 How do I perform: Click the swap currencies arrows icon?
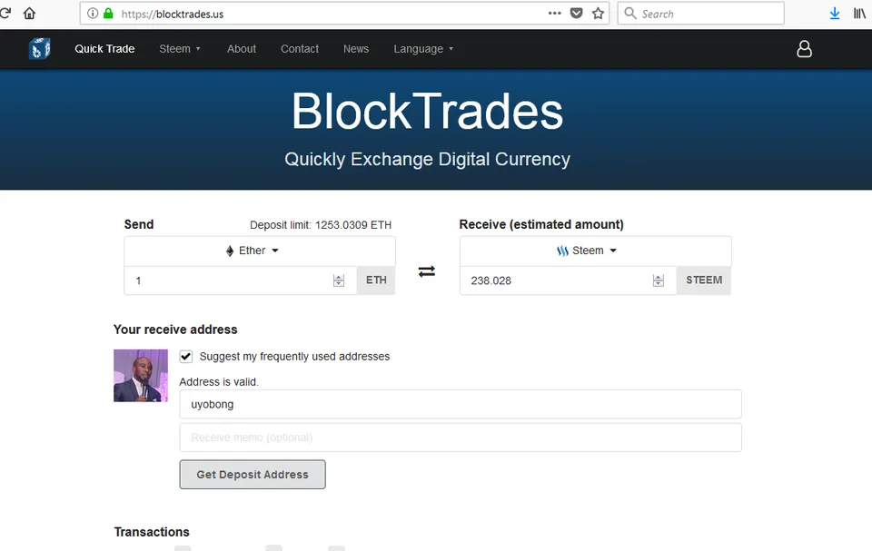[427, 271]
